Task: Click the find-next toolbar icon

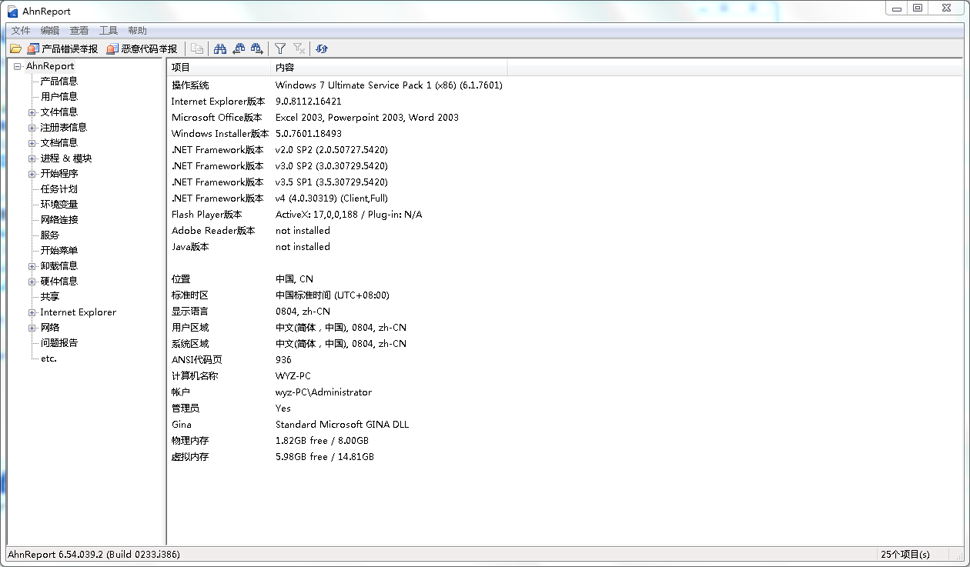Action: click(255, 48)
